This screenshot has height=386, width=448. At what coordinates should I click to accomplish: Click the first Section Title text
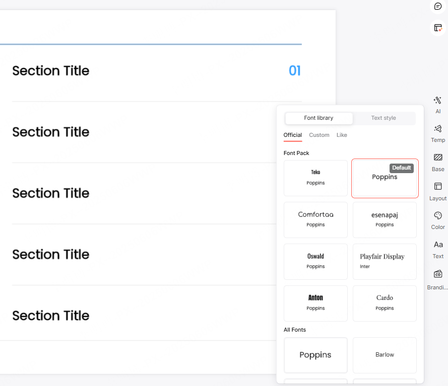(x=50, y=71)
